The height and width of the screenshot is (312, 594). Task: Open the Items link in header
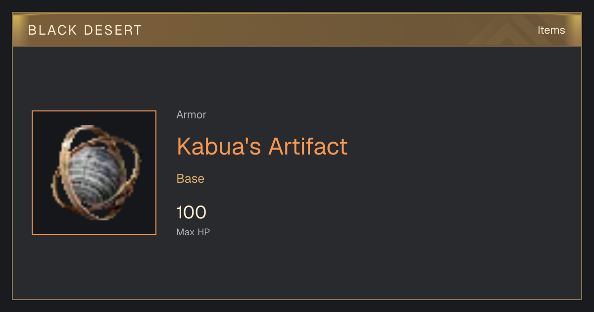(551, 30)
